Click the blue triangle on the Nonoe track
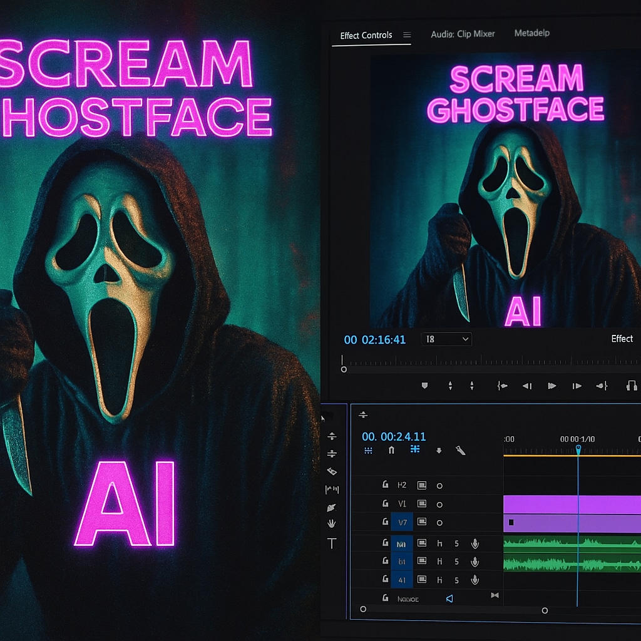Screen dimensions: 641x641 pos(449,599)
